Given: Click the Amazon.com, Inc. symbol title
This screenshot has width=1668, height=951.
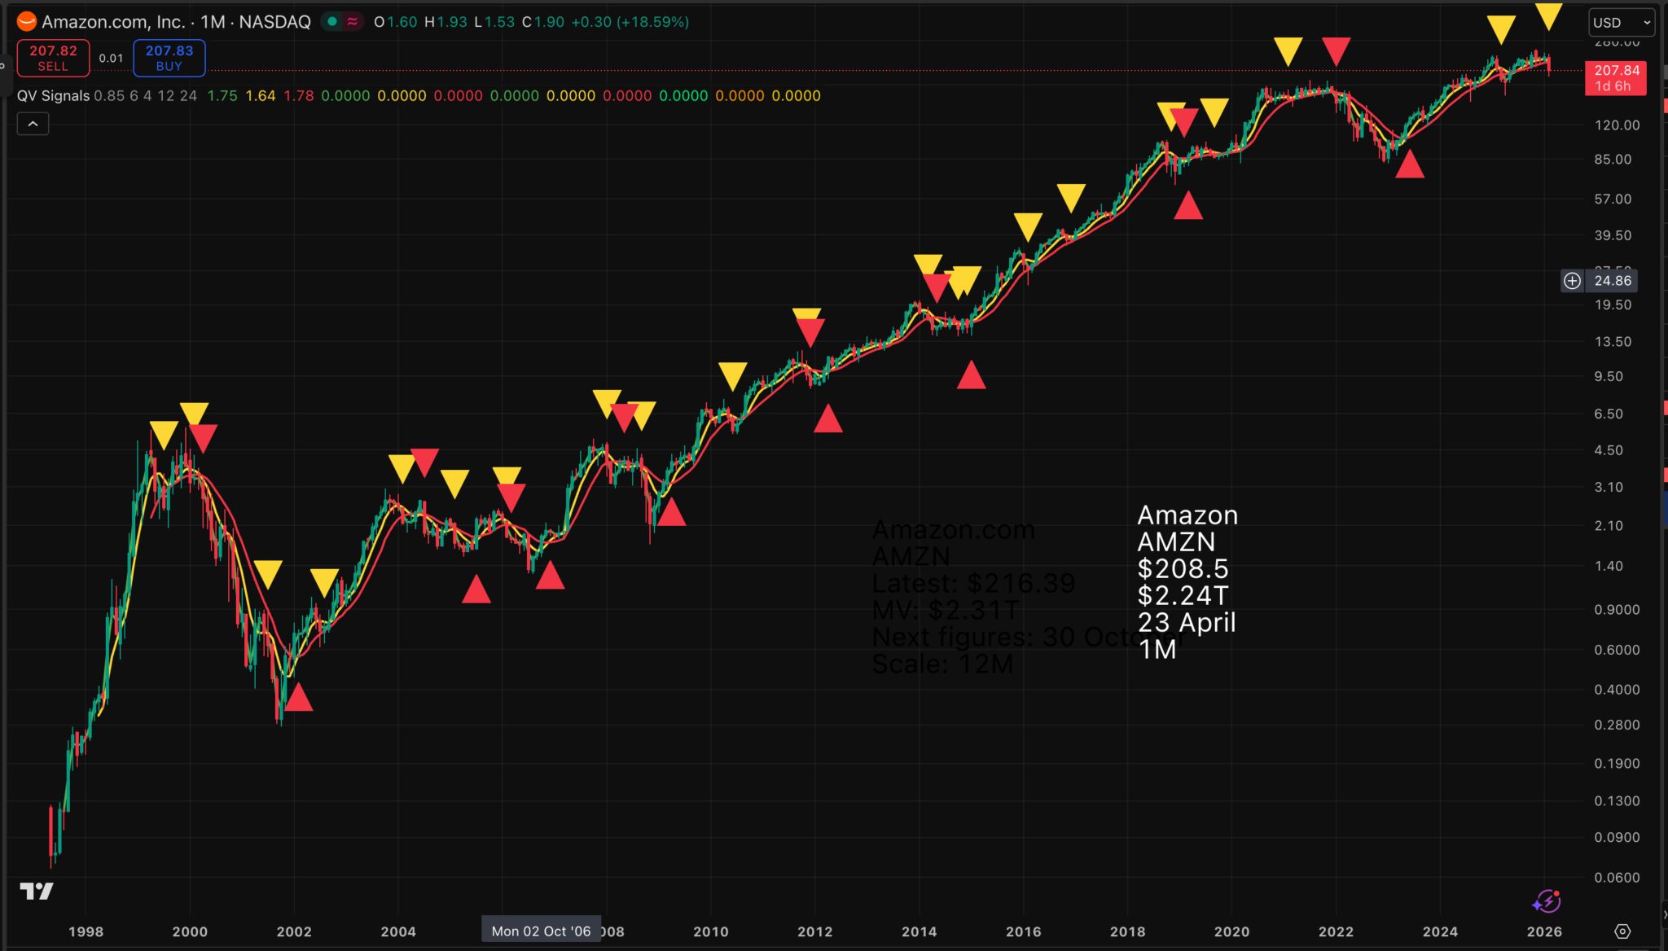Looking at the screenshot, I should [113, 22].
